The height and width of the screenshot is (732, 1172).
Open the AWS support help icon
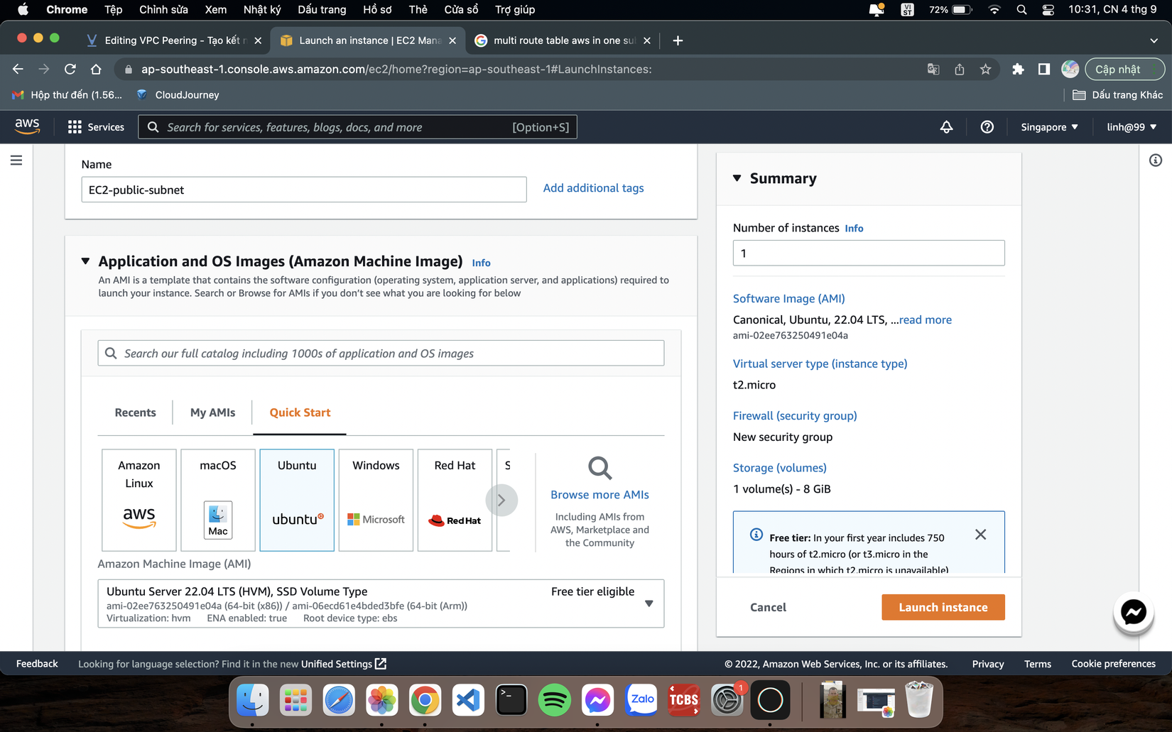[x=987, y=127]
